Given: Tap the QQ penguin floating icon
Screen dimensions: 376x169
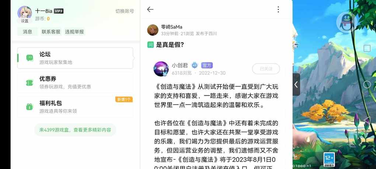Looking at the screenshot, I should [346, 22].
